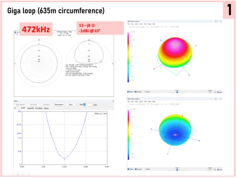Open Colors menu in lower radiation window

pyautogui.click(x=142, y=102)
